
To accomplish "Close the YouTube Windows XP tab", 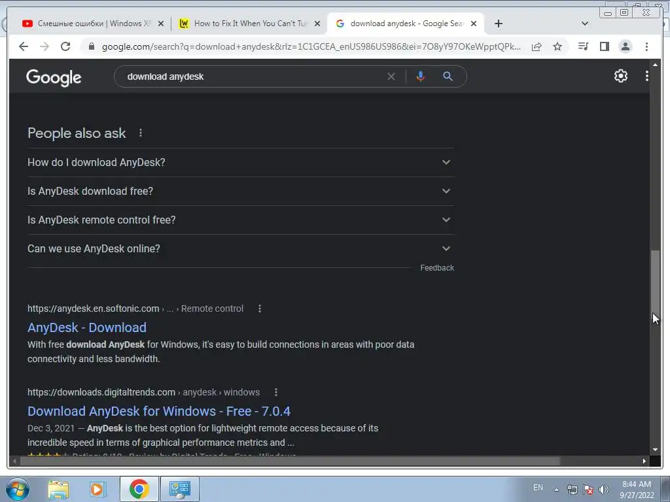I will click(x=161, y=24).
